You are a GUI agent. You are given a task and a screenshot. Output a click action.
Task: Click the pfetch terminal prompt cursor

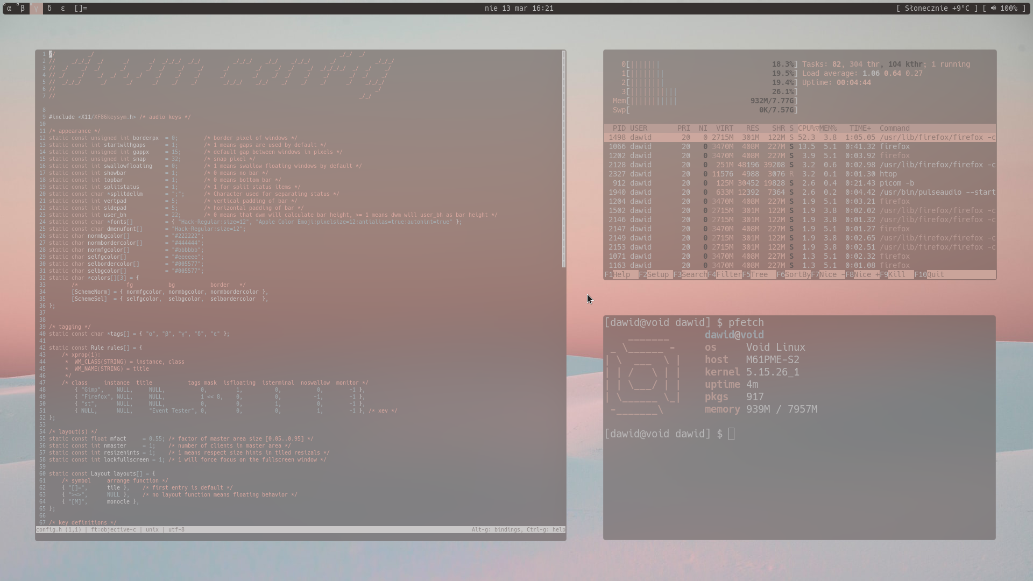(x=731, y=434)
